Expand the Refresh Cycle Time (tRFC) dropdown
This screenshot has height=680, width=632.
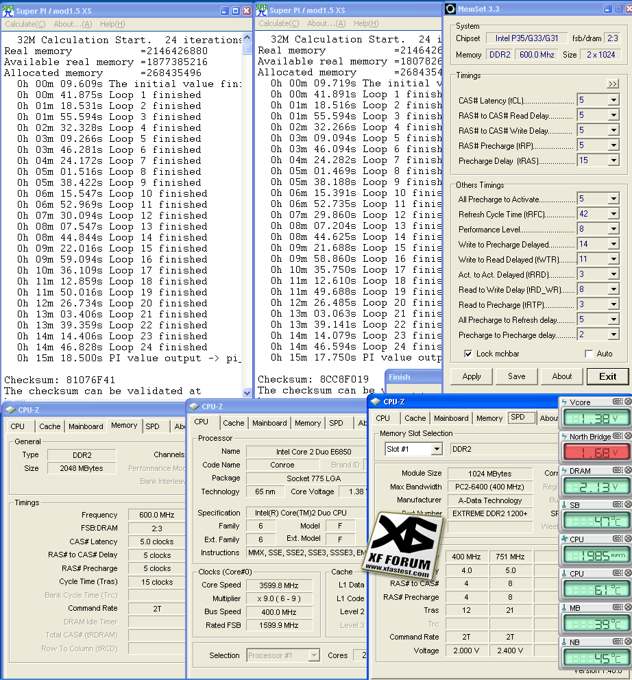613,215
